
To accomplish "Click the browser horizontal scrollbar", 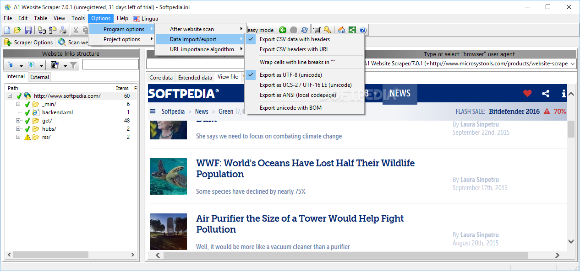I will (x=357, y=255).
